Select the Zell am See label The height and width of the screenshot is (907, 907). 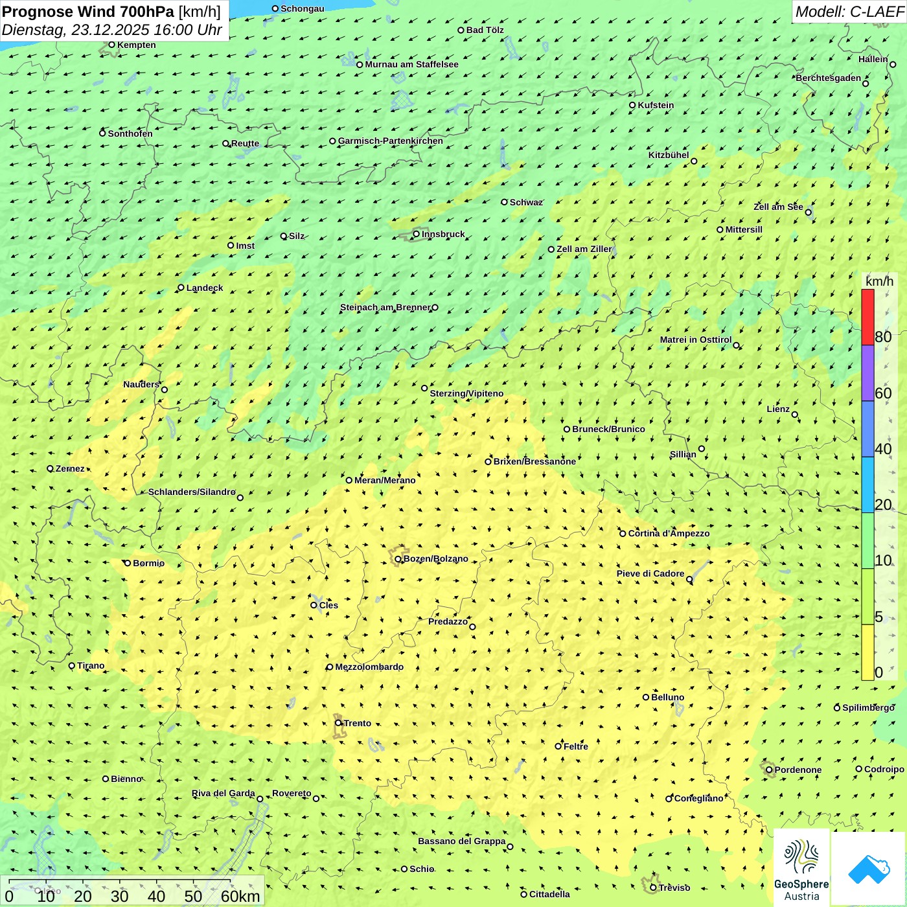(778, 207)
